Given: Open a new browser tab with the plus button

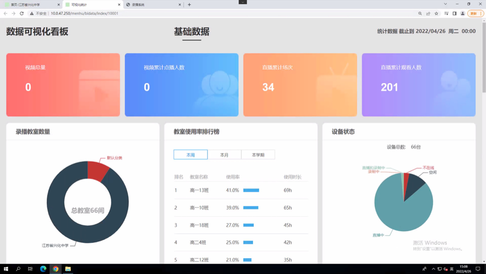Looking at the screenshot, I should tap(189, 5).
